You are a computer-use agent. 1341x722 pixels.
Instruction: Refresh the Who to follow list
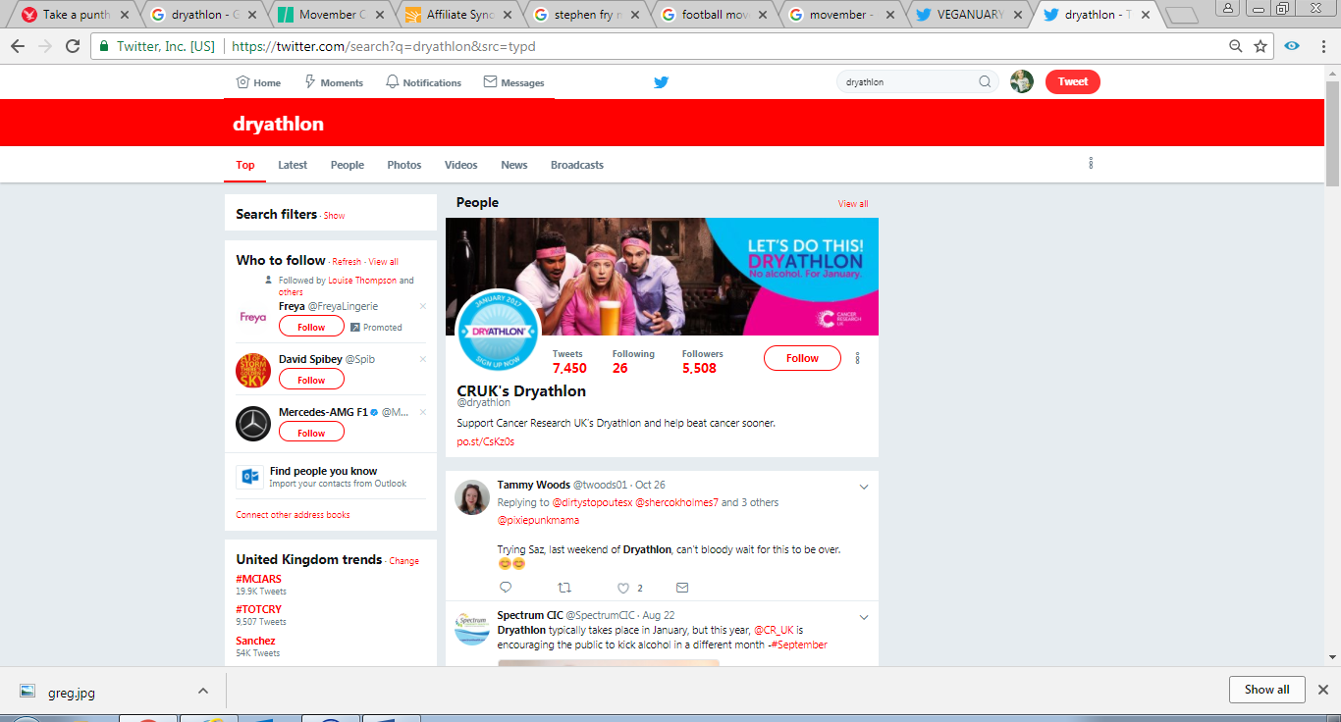[x=347, y=262]
